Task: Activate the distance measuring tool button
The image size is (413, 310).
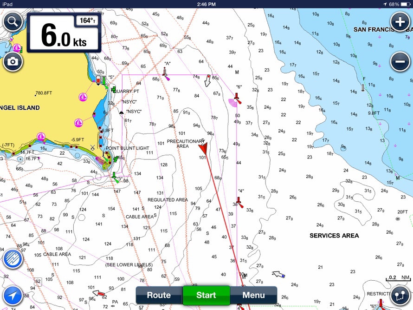Action: [x=400, y=296]
